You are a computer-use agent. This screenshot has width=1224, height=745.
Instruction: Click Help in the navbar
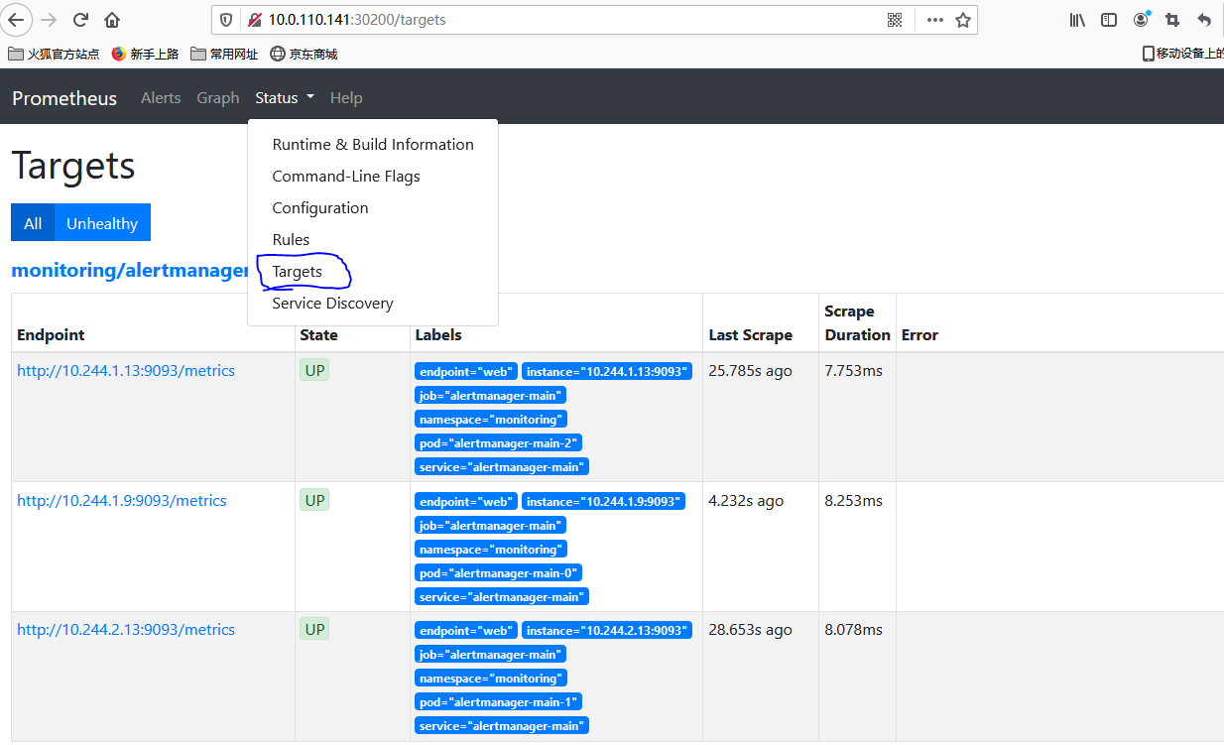point(346,98)
